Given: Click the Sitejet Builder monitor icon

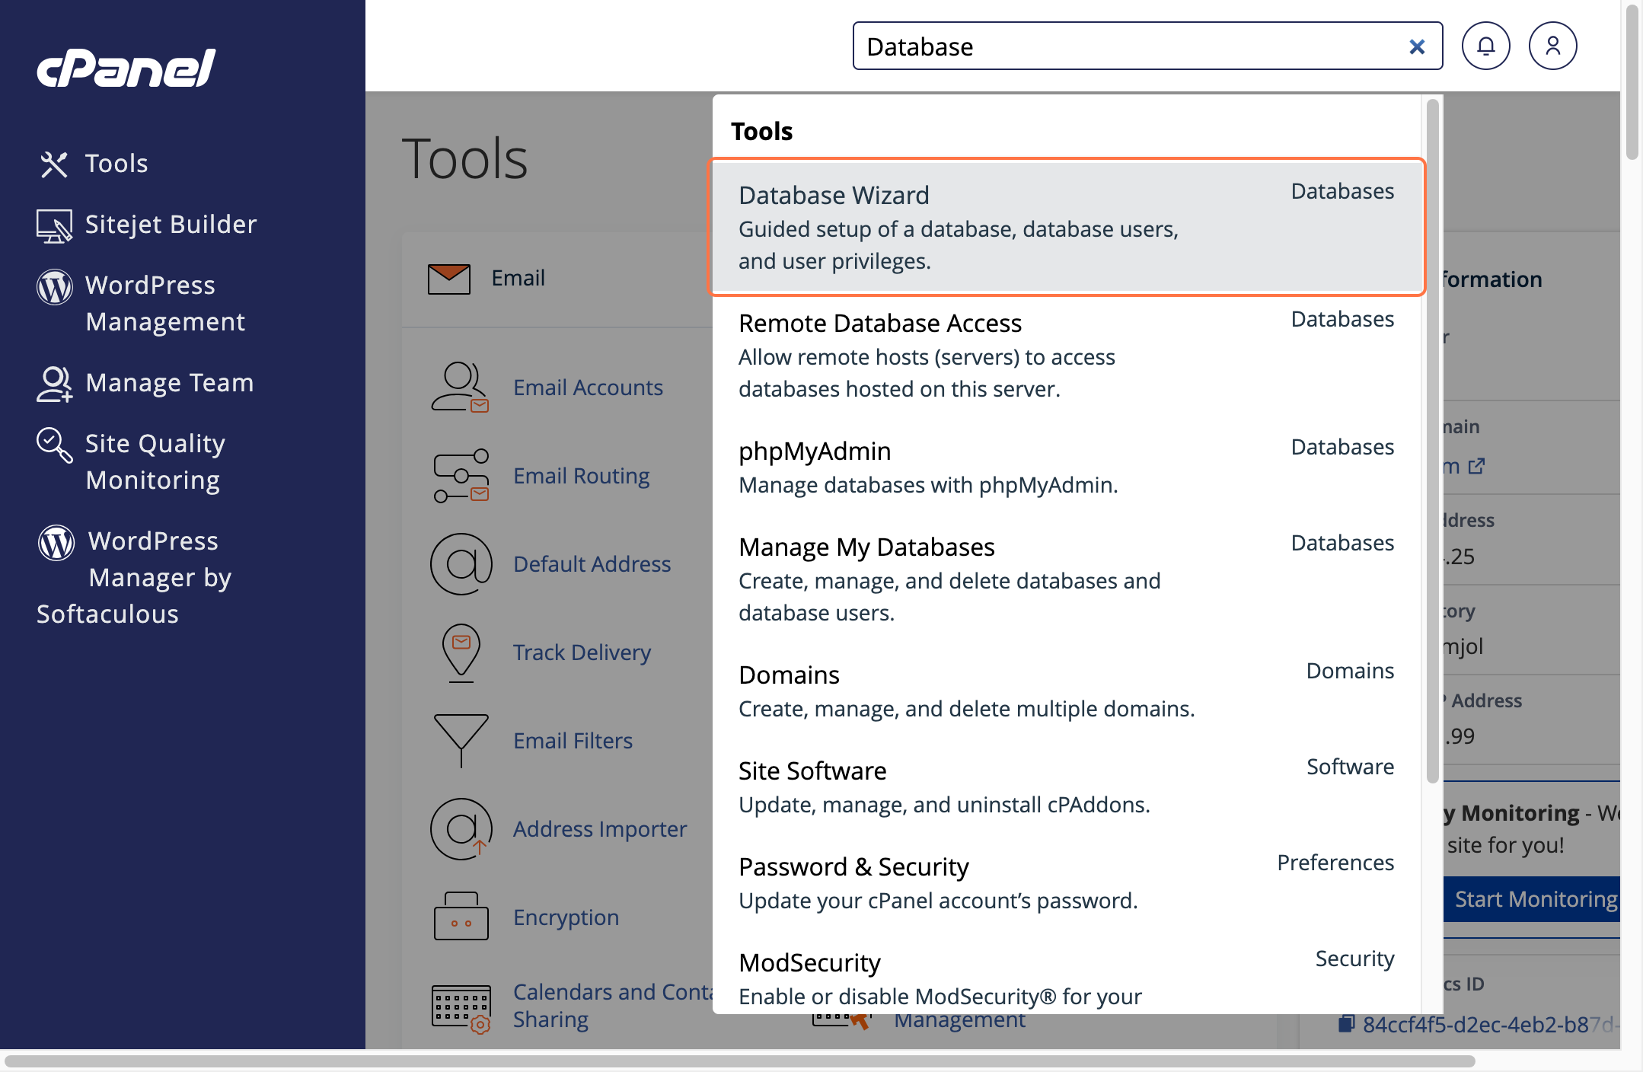Looking at the screenshot, I should click(x=54, y=226).
